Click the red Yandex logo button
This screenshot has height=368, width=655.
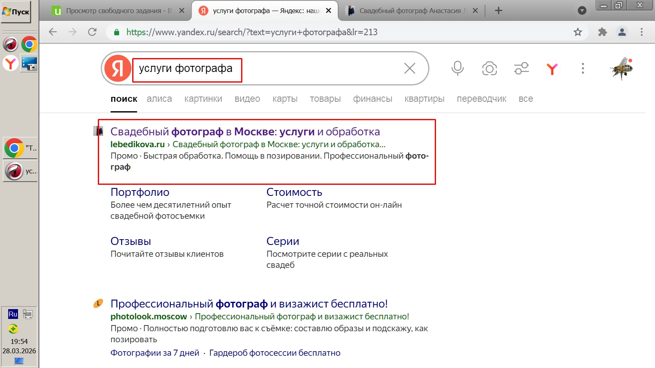click(x=118, y=68)
